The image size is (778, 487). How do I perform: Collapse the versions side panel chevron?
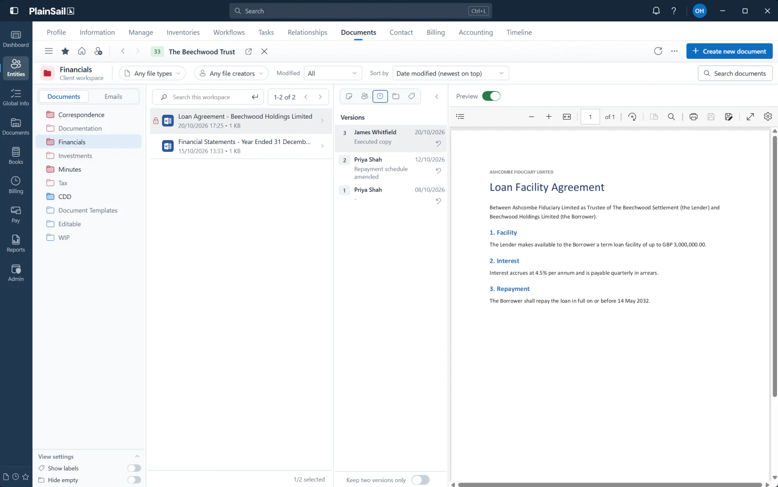[437, 96]
